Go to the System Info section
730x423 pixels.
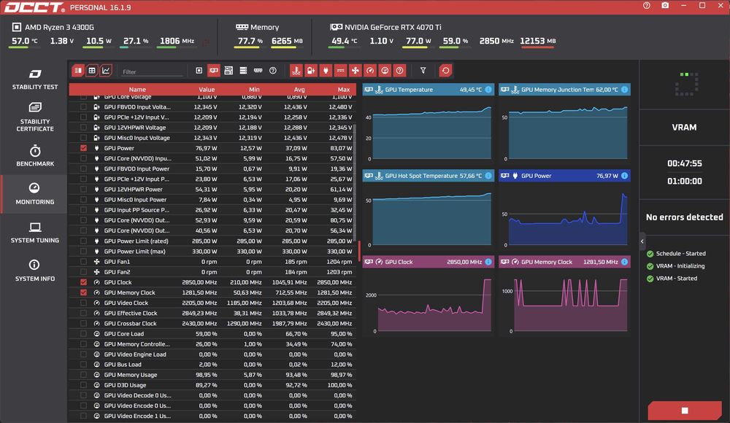35,271
